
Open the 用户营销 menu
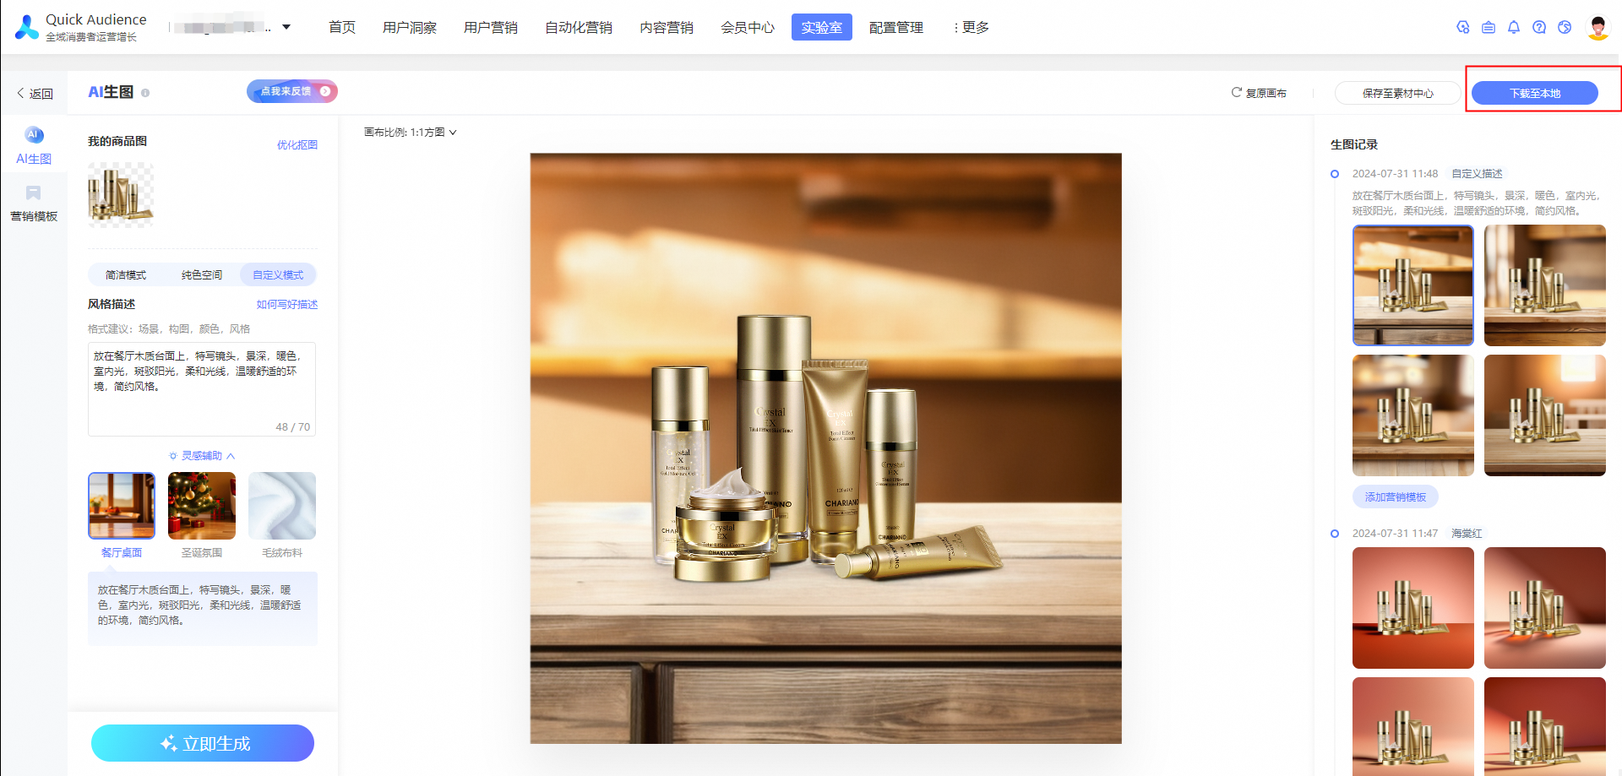491,28
